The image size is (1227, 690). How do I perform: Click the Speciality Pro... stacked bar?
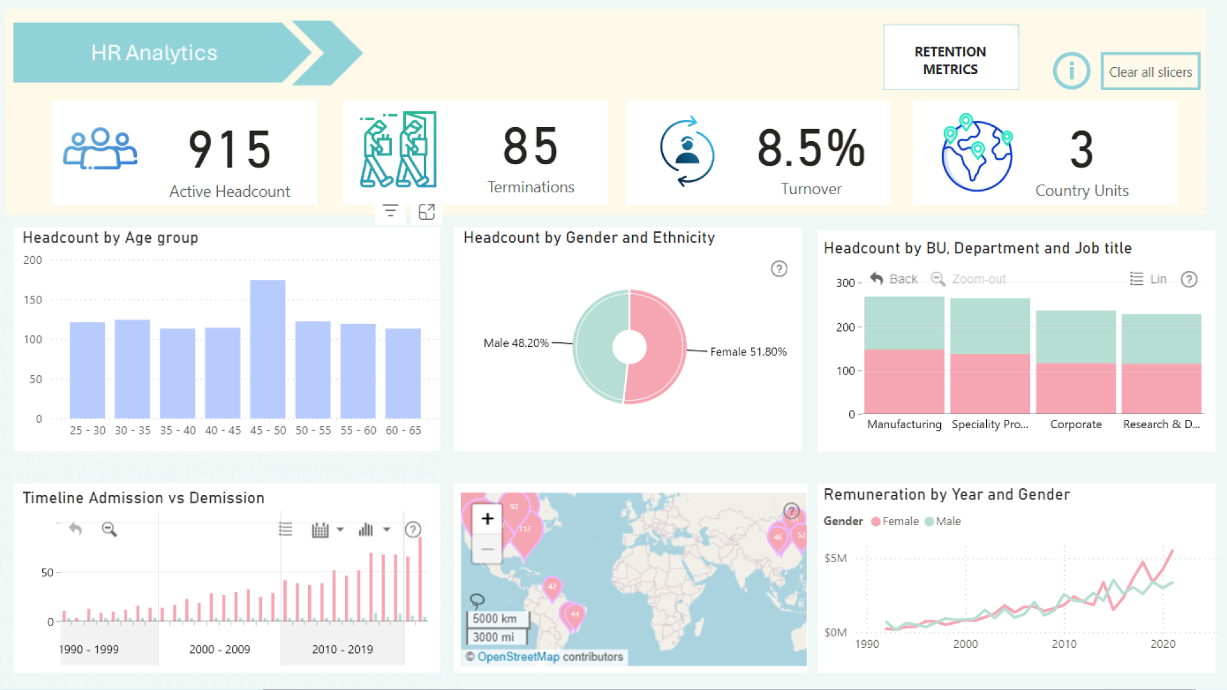(x=990, y=356)
